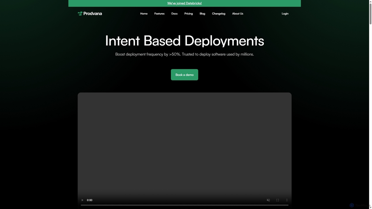Go to the Features page
This screenshot has height=209, width=372.
pyautogui.click(x=159, y=14)
